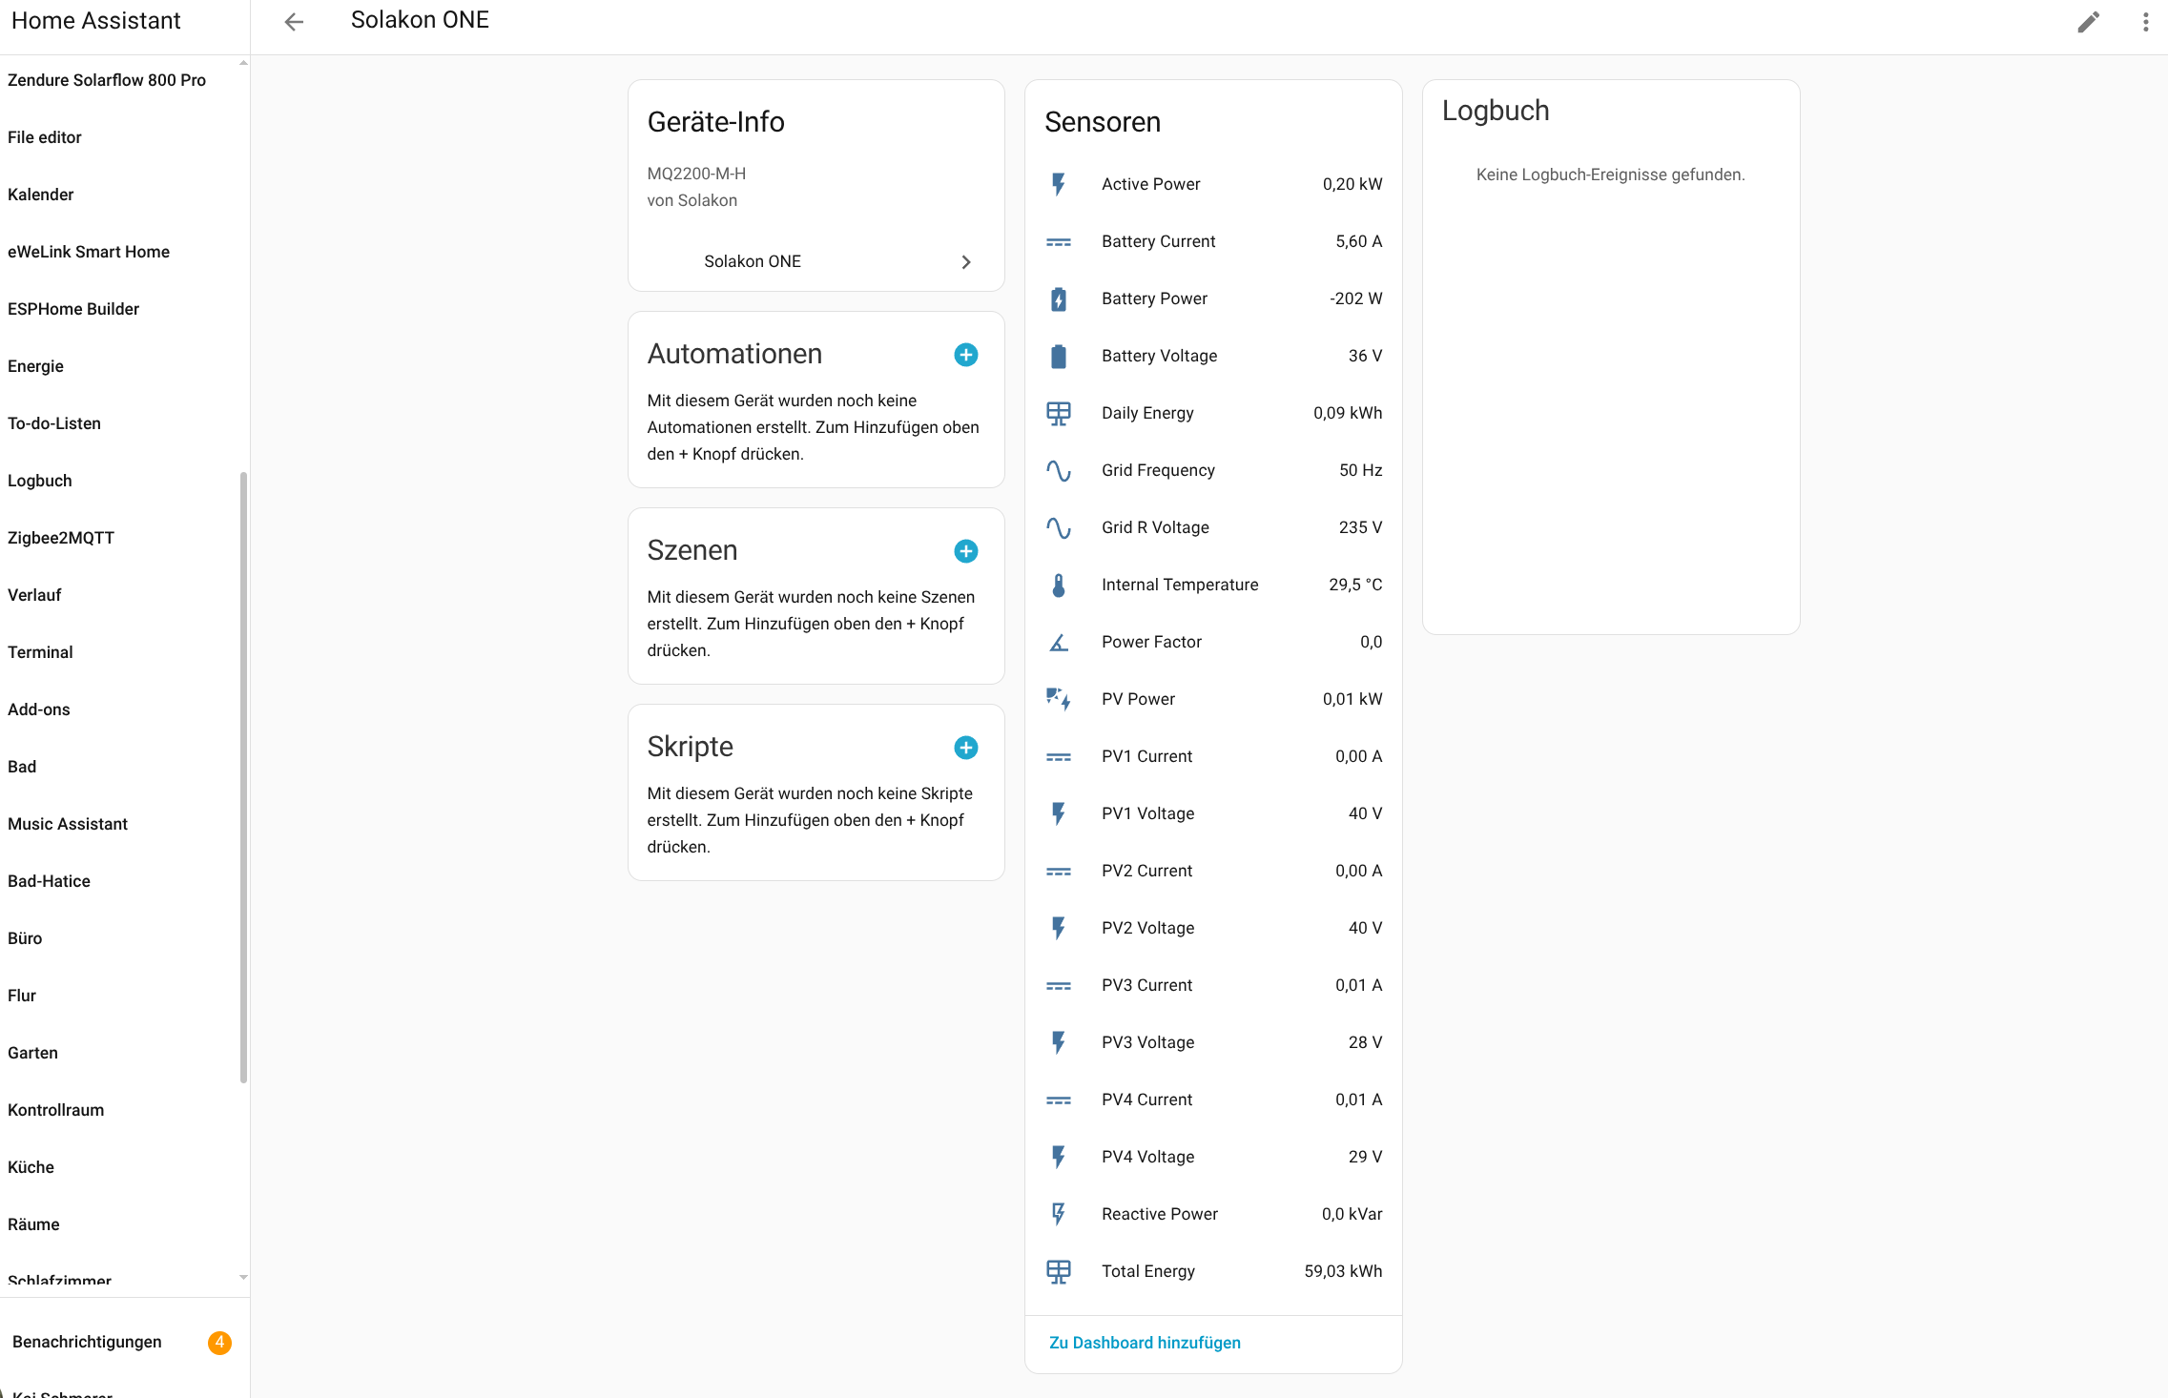
Task: Open the Solakon ONE integration entry
Action: tap(816, 261)
